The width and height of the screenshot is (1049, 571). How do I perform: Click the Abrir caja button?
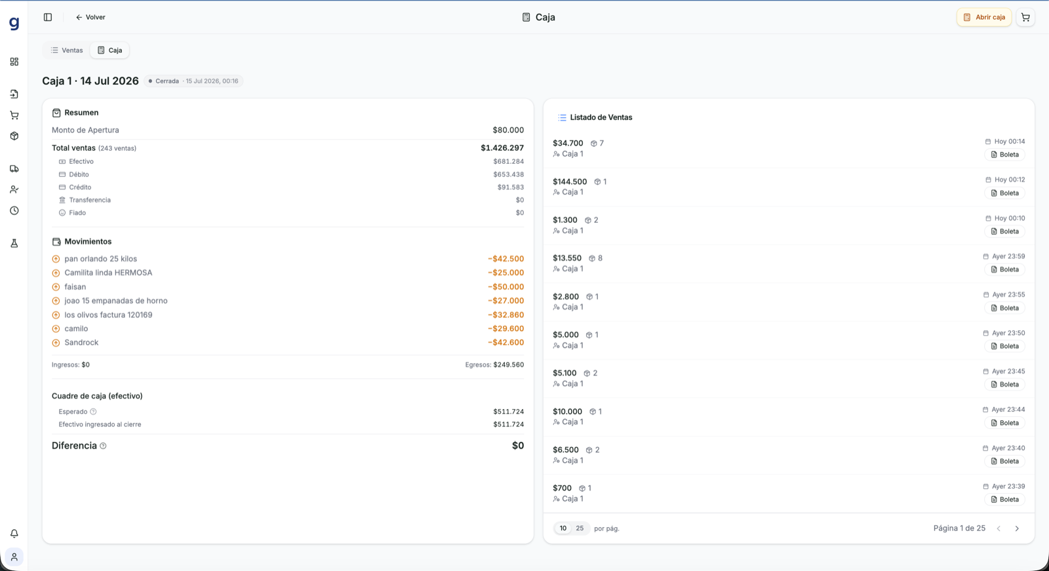(984, 17)
